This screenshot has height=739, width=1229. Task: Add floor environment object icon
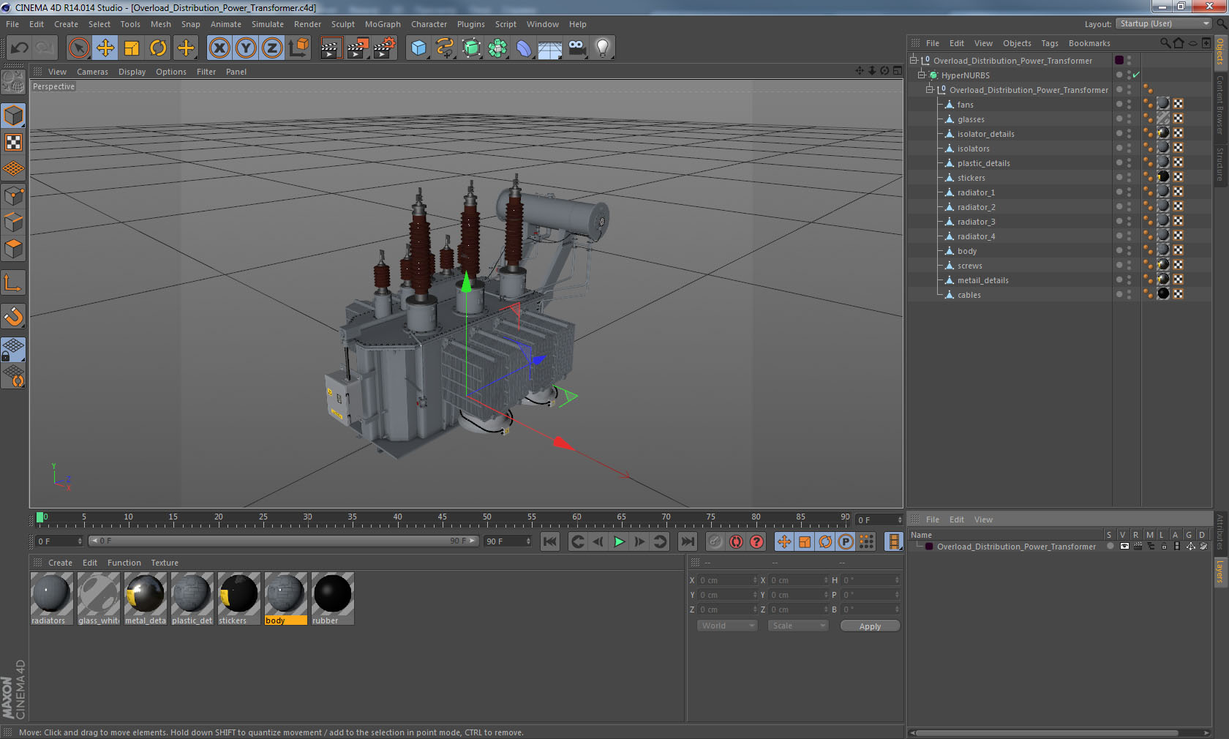(x=550, y=48)
